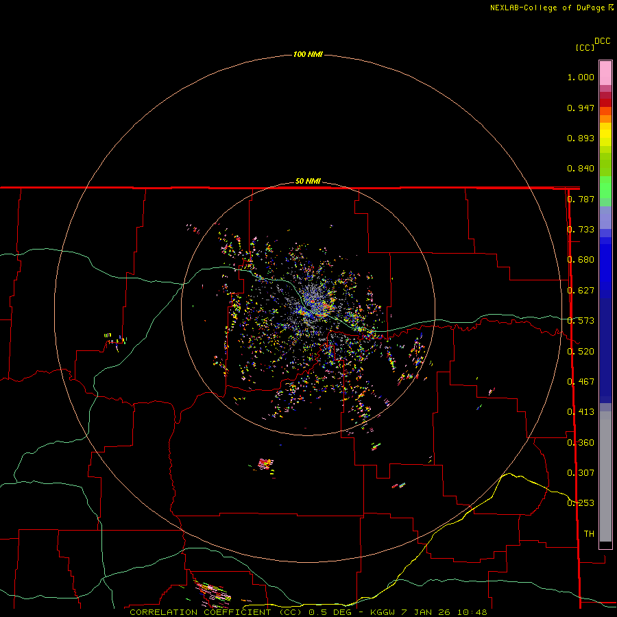Click the 0.413 color scale value
This screenshot has width=617, height=617.
tap(581, 412)
